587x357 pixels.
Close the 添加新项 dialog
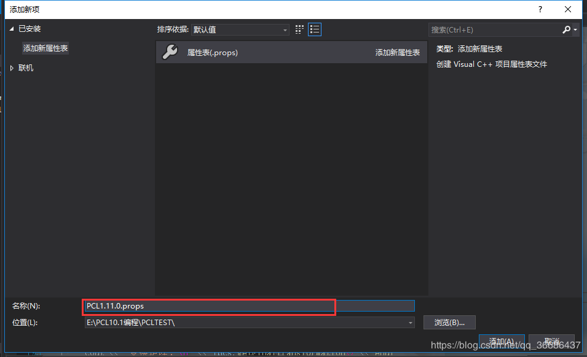point(568,9)
